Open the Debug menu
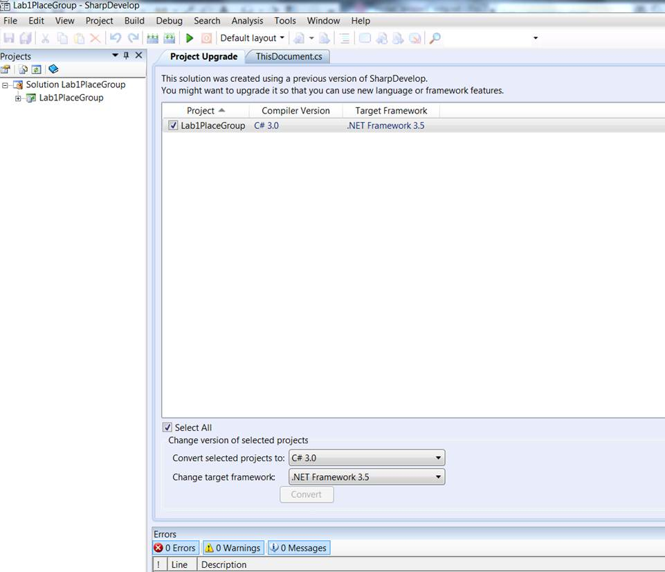This screenshot has width=665, height=572. click(169, 21)
